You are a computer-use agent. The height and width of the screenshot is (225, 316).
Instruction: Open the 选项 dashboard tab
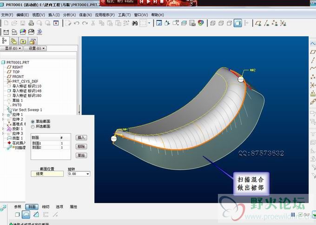59,207
